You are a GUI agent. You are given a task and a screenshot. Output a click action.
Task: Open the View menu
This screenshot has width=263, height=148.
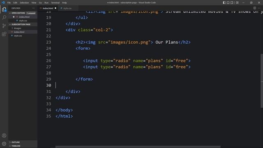coord(34,2)
